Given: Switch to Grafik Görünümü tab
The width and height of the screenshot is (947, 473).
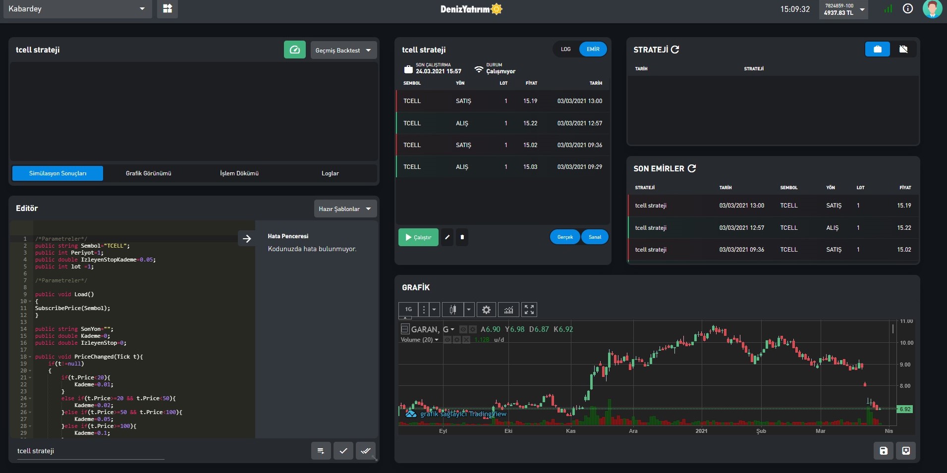Looking at the screenshot, I should tap(148, 173).
